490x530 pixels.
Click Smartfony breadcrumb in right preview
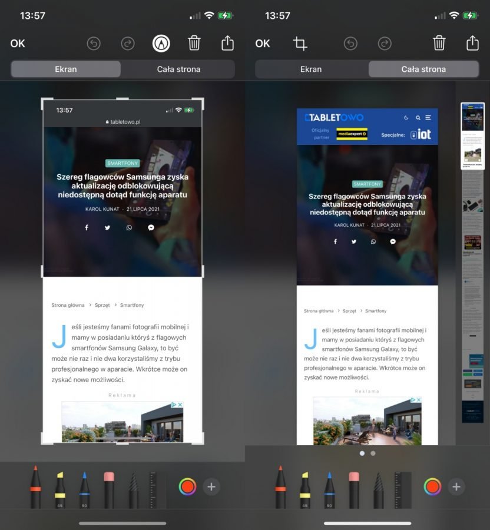[x=376, y=311]
